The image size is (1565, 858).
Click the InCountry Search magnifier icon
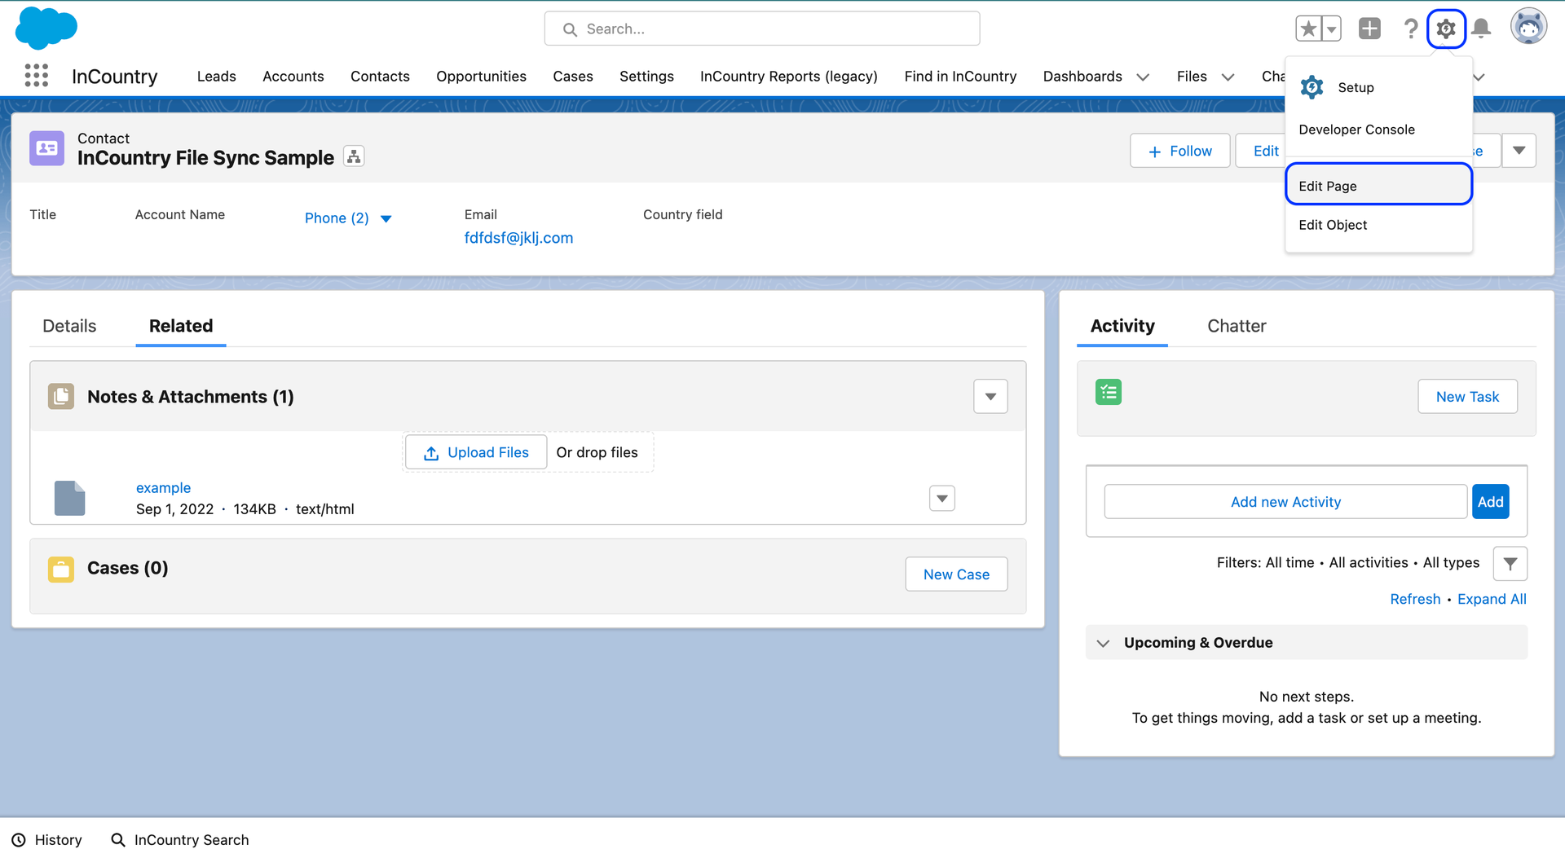click(118, 840)
